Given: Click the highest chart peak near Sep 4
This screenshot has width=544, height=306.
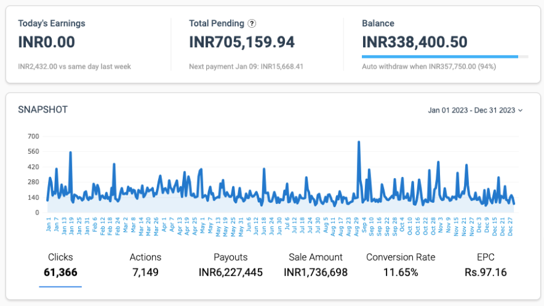Looking at the screenshot, I should [359, 143].
